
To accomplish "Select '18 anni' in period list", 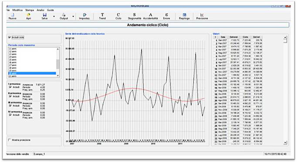I will (32, 68).
